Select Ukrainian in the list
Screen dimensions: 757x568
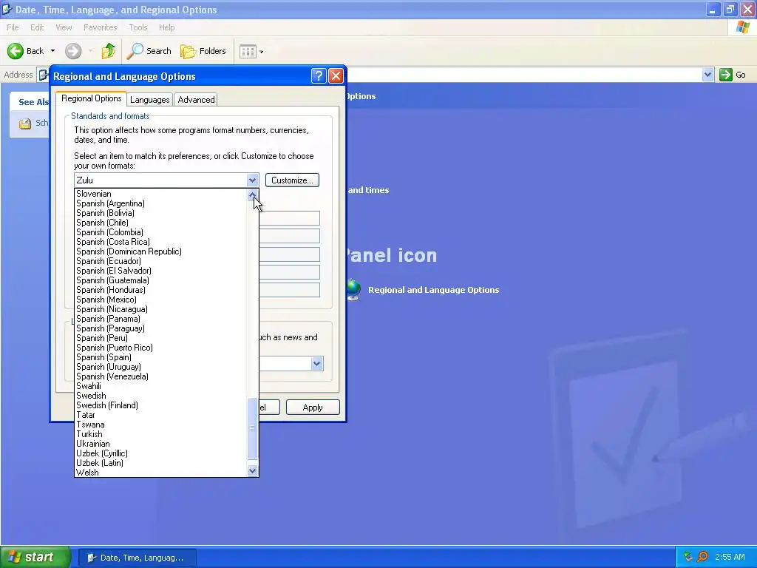tap(160, 444)
